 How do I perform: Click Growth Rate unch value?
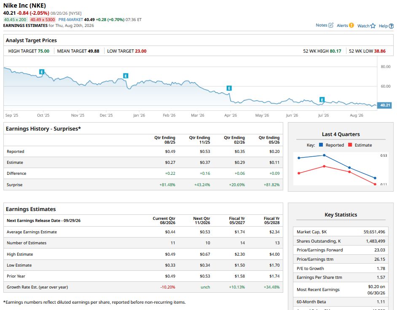(x=205, y=287)
